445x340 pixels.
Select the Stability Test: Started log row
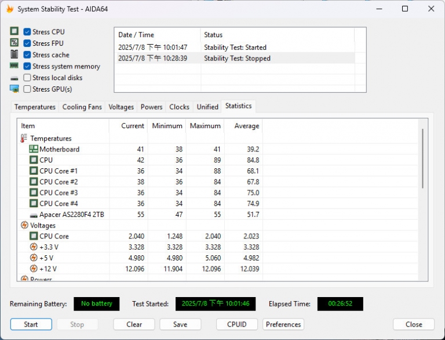(x=235, y=47)
